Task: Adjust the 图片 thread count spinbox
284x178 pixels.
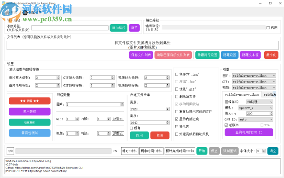Action: tap(95, 104)
